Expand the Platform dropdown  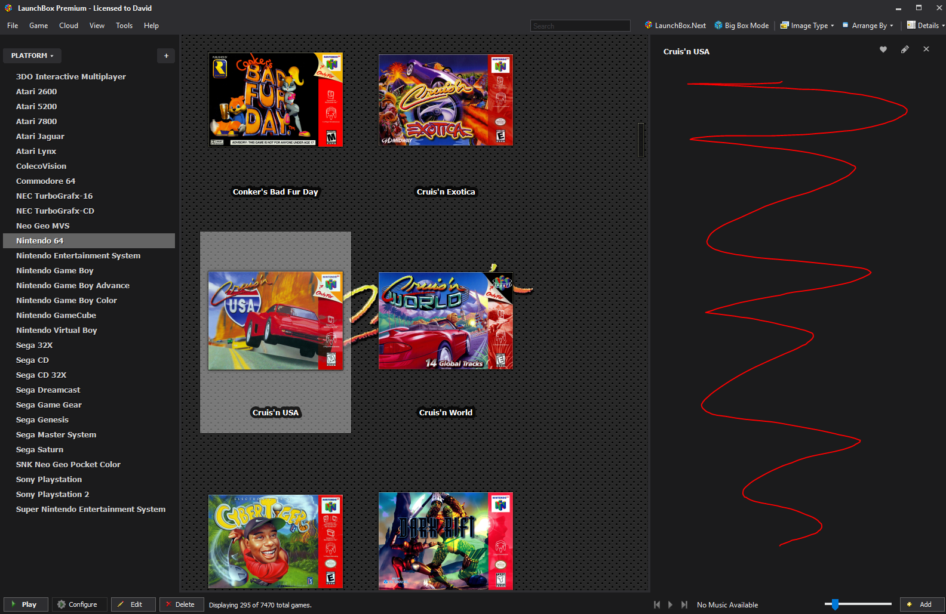pyautogui.click(x=32, y=55)
